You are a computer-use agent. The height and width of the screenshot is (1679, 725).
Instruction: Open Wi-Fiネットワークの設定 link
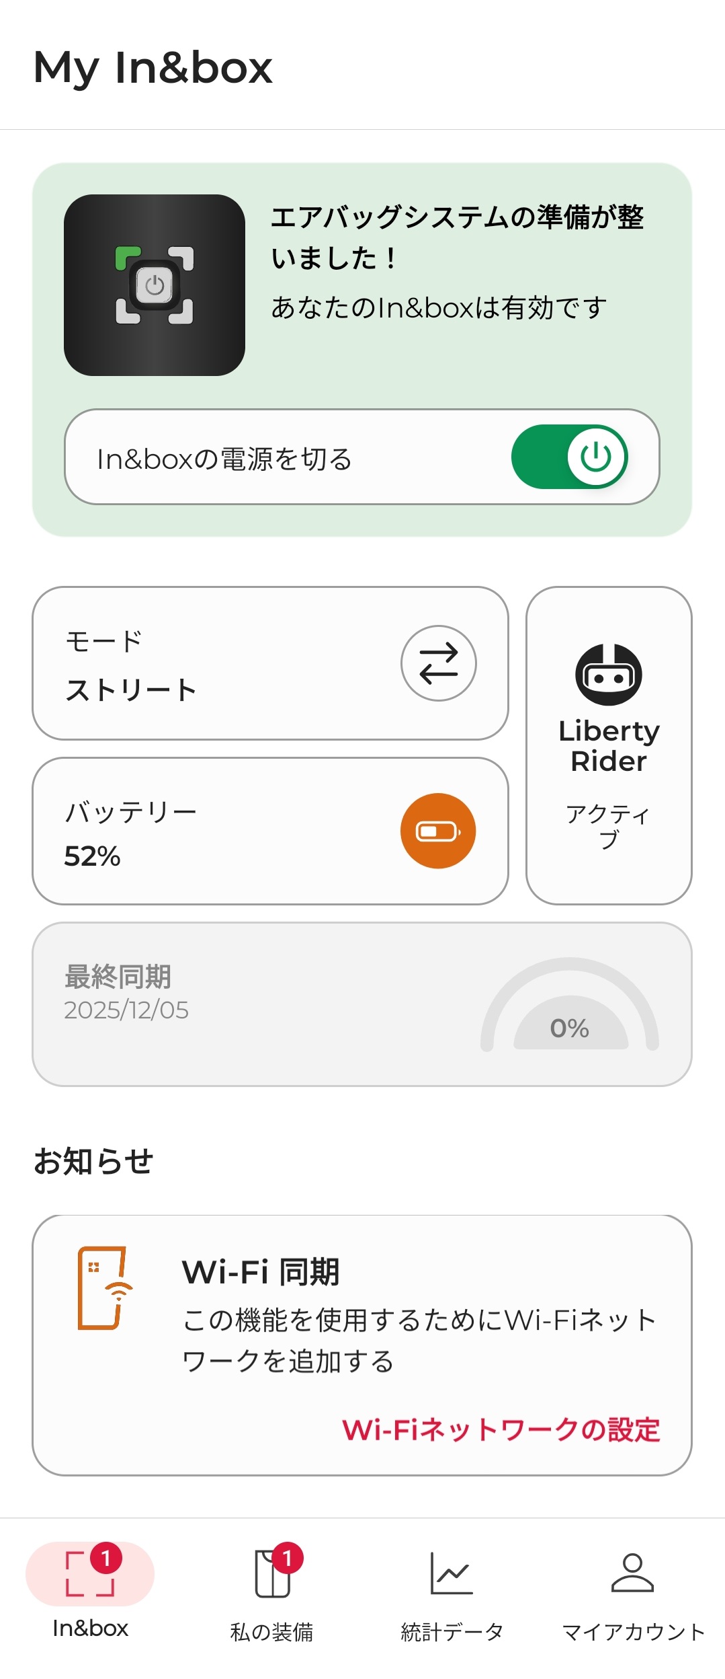(501, 1429)
